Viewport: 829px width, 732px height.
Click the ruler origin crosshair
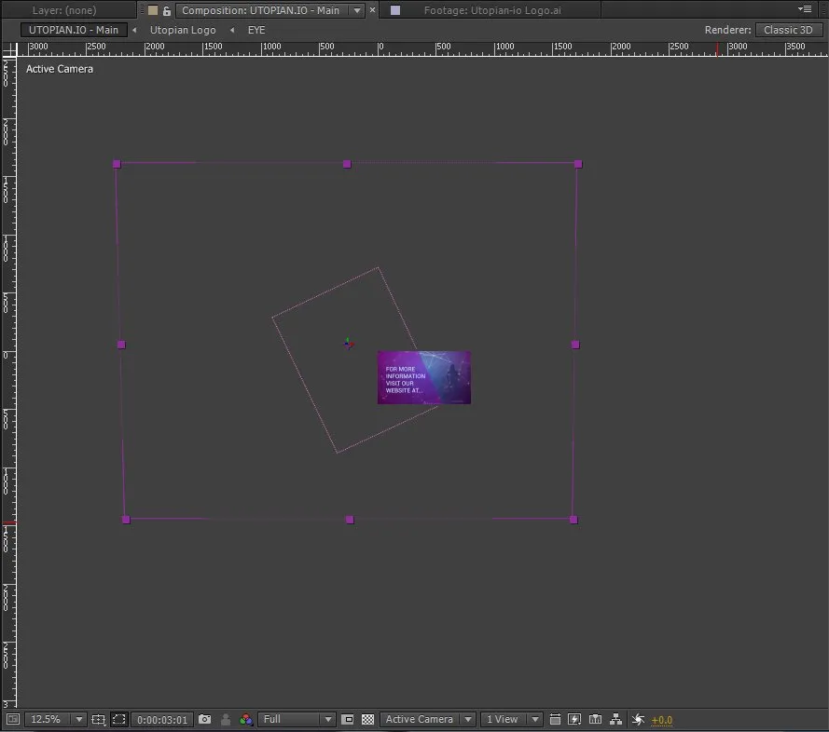tap(9, 50)
